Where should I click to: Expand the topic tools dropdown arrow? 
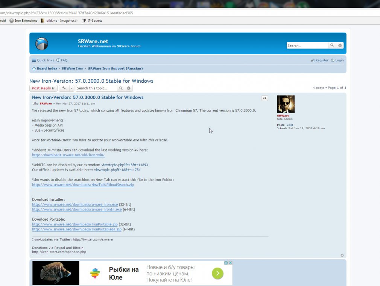(x=71, y=88)
